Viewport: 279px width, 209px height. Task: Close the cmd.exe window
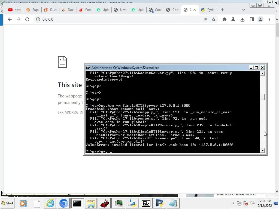click(x=262, y=67)
